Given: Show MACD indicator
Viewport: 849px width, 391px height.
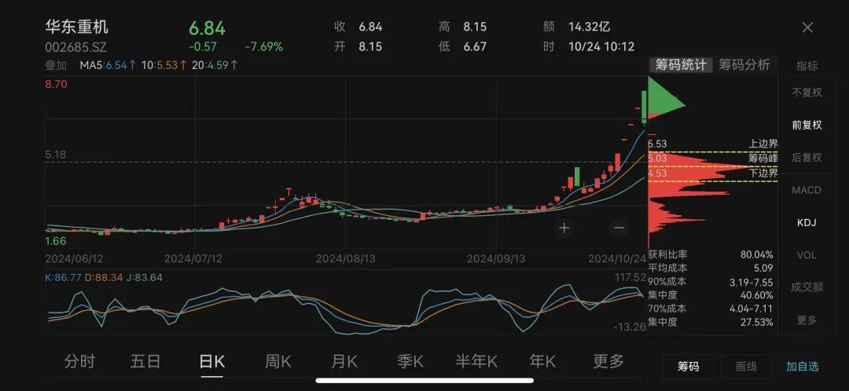Looking at the screenshot, I should (x=807, y=190).
